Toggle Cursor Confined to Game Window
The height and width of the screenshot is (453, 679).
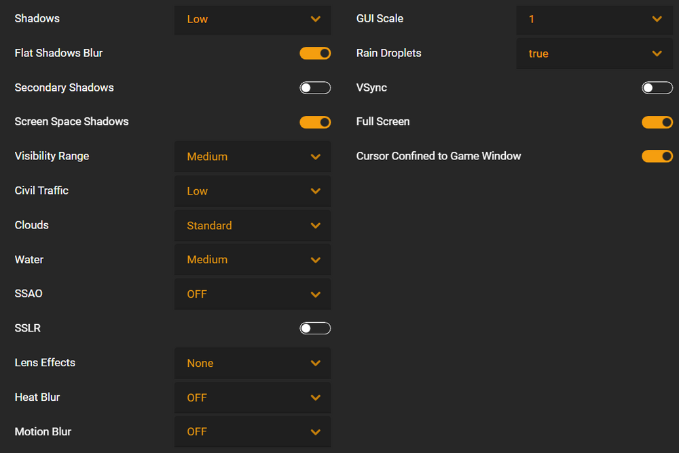pos(657,157)
